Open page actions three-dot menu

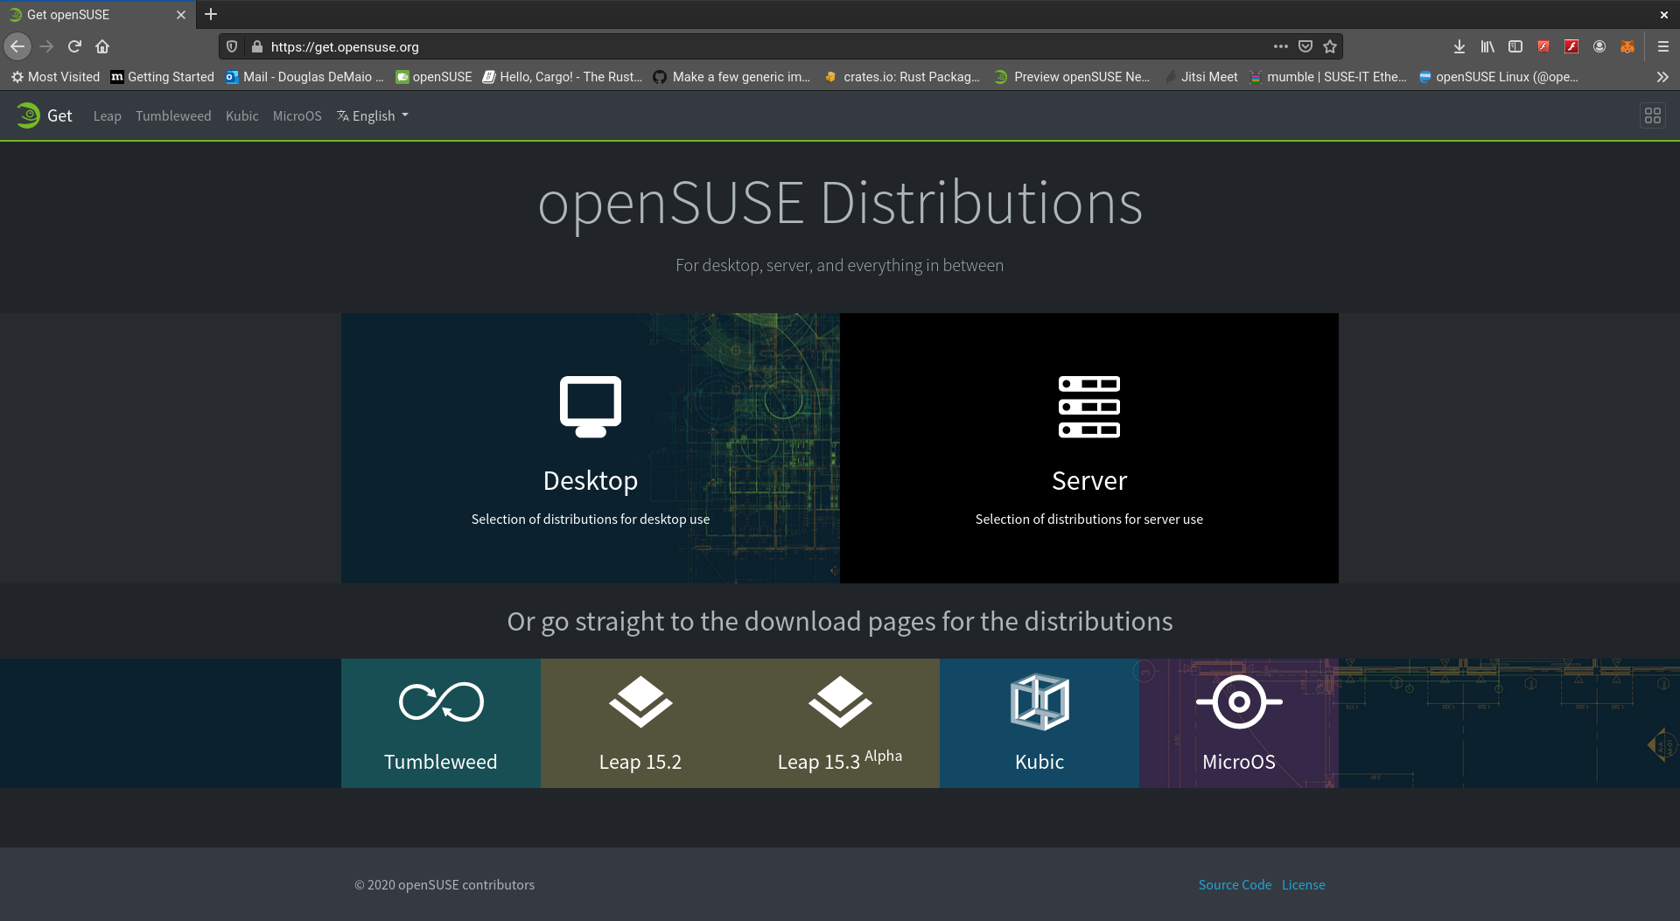pos(1280,46)
